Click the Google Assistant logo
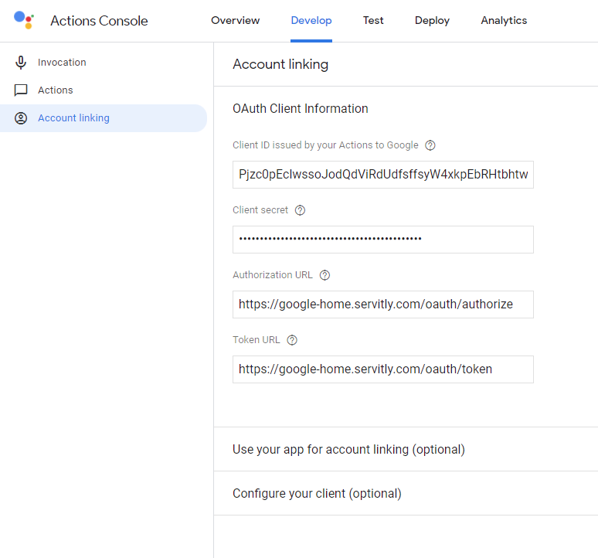The image size is (598, 558). [x=24, y=21]
